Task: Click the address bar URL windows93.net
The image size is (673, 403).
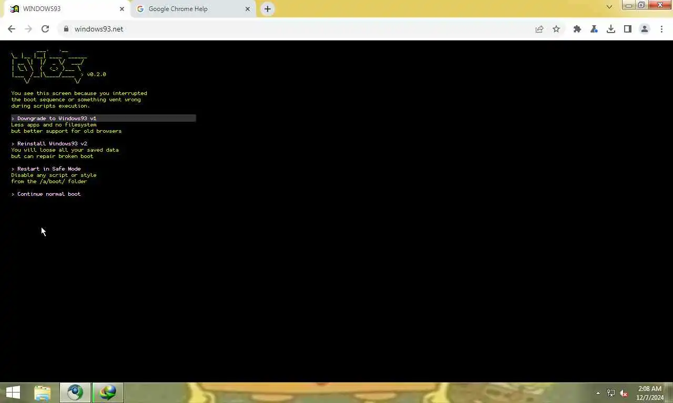Action: [99, 29]
